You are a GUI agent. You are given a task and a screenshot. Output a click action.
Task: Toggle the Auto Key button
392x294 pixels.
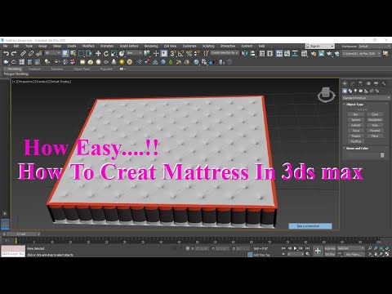pos(330,248)
